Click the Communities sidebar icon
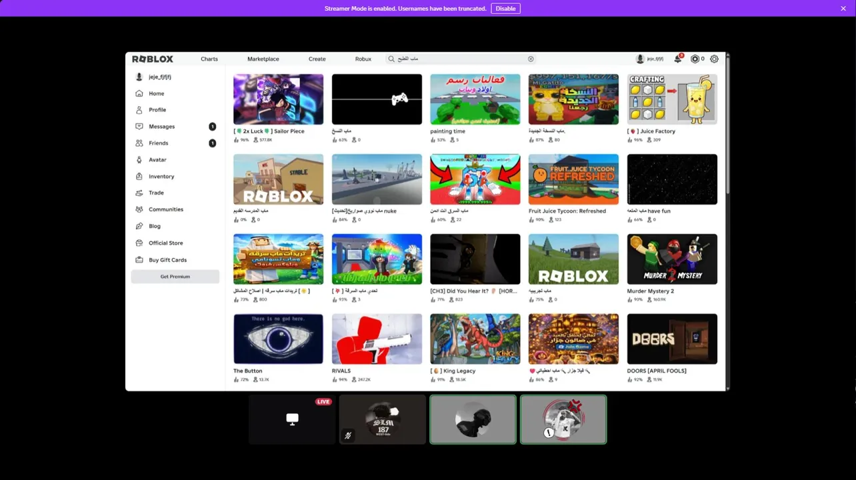Screen dimensions: 856x480 (x=139, y=209)
